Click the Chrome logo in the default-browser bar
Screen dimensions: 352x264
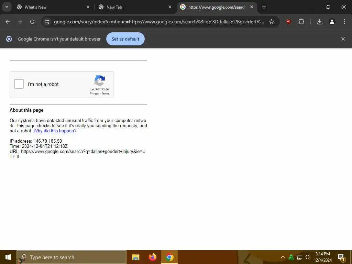click(9, 39)
